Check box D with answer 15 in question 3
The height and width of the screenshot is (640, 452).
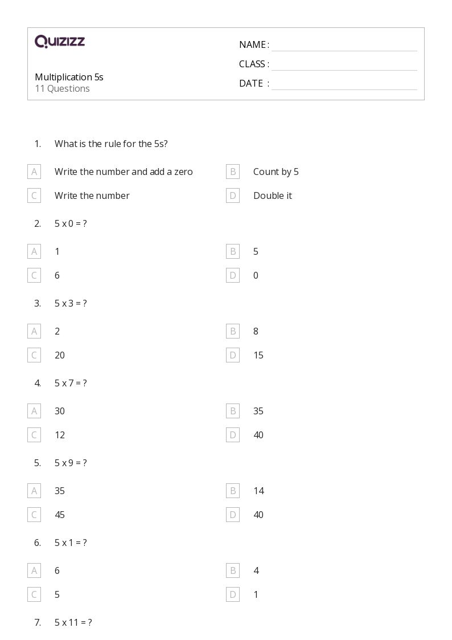(x=233, y=355)
